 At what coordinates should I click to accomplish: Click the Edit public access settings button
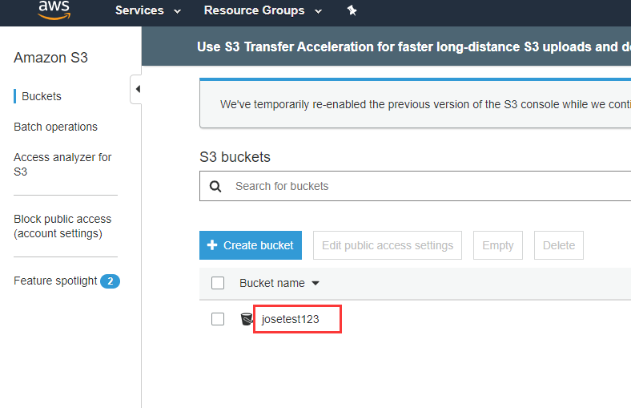(388, 245)
